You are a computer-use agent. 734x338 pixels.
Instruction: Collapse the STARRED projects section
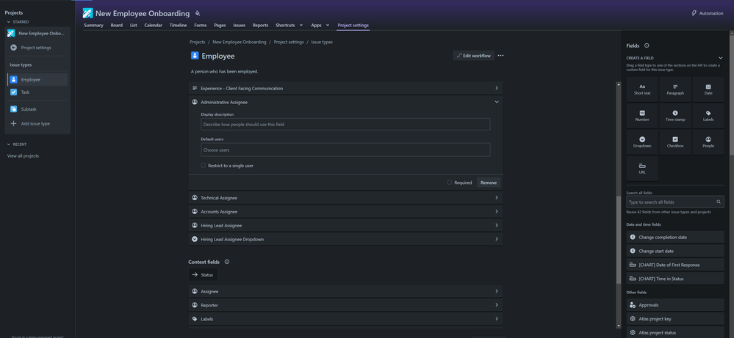(x=8, y=22)
